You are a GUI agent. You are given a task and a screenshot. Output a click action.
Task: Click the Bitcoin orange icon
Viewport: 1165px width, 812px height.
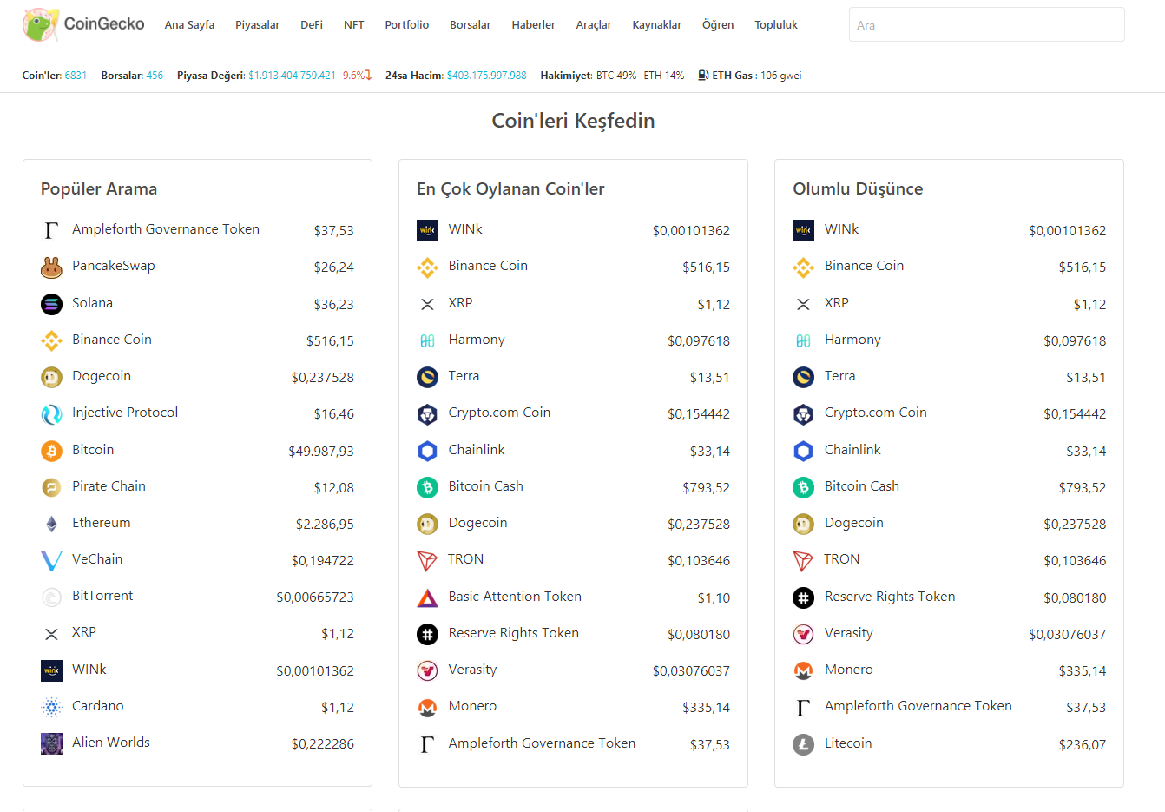pyautogui.click(x=51, y=451)
